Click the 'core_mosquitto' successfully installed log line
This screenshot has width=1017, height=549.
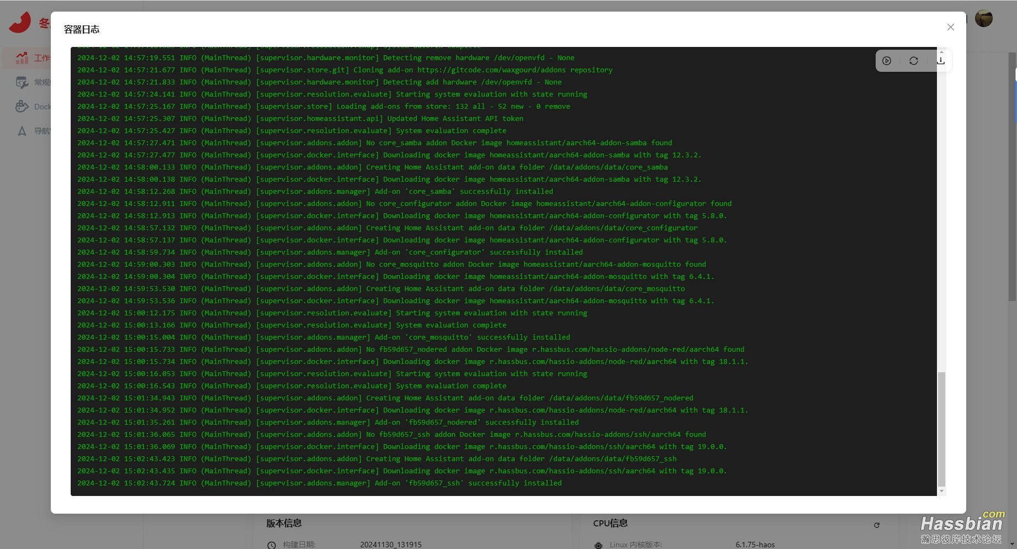pos(324,337)
